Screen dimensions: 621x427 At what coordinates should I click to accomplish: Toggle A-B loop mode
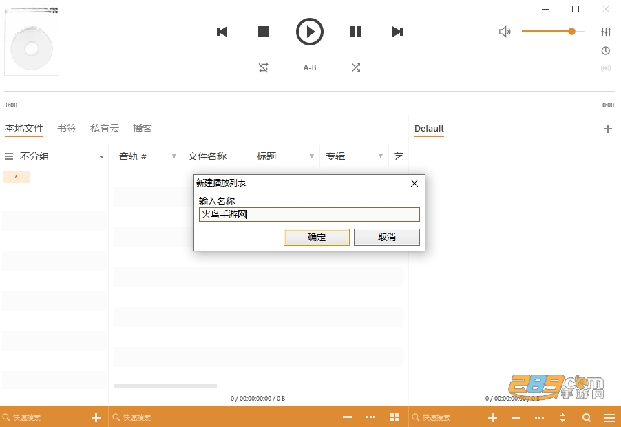[x=310, y=67]
